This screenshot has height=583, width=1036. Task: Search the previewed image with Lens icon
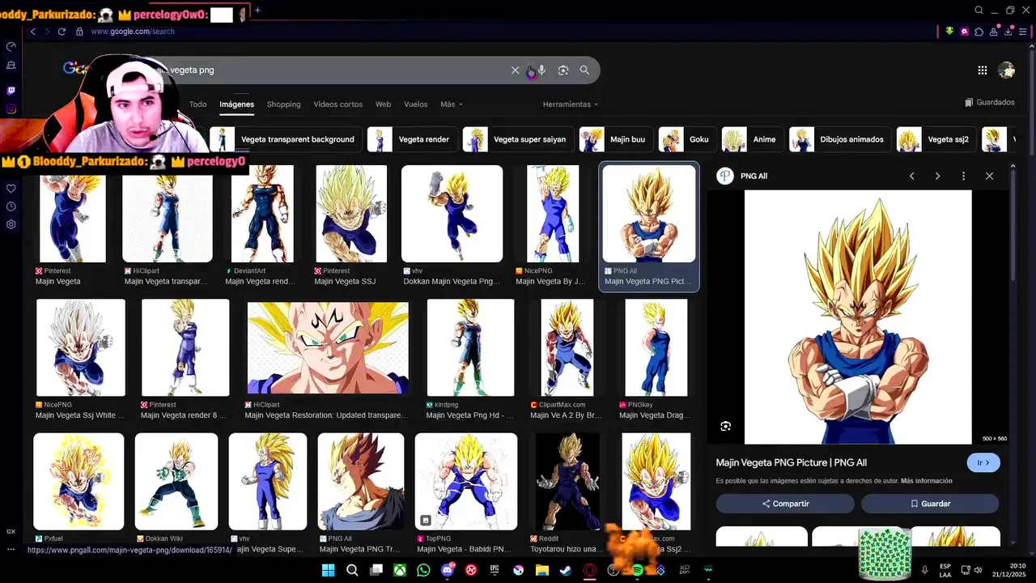pyautogui.click(x=725, y=426)
